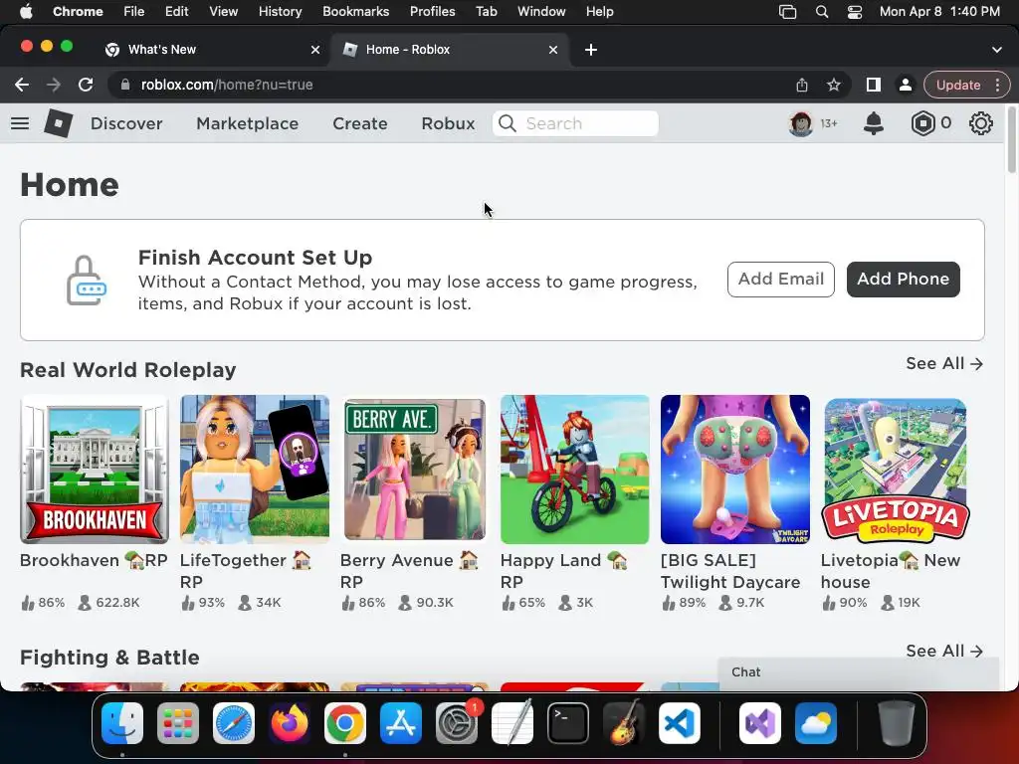Open the Brookhaven RP game thumbnail
The image size is (1019, 764).
[95, 470]
